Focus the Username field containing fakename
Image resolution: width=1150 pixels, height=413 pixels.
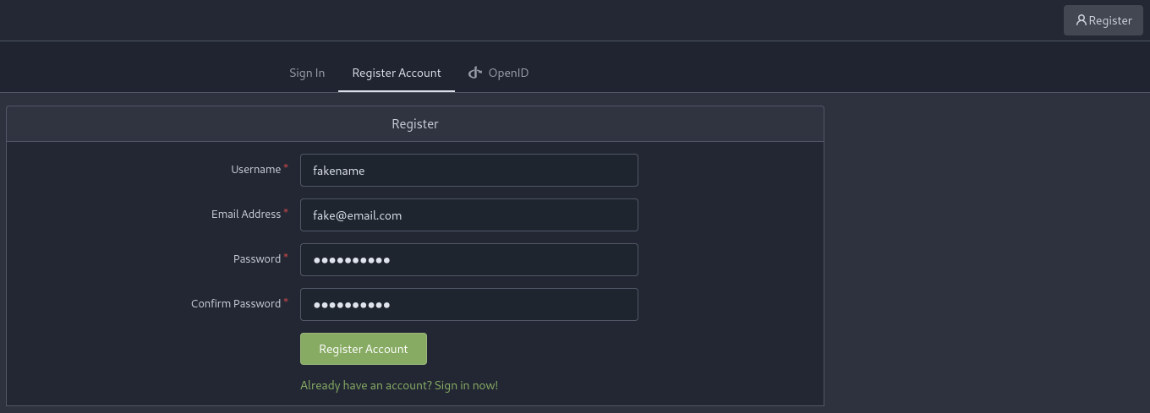click(x=468, y=170)
